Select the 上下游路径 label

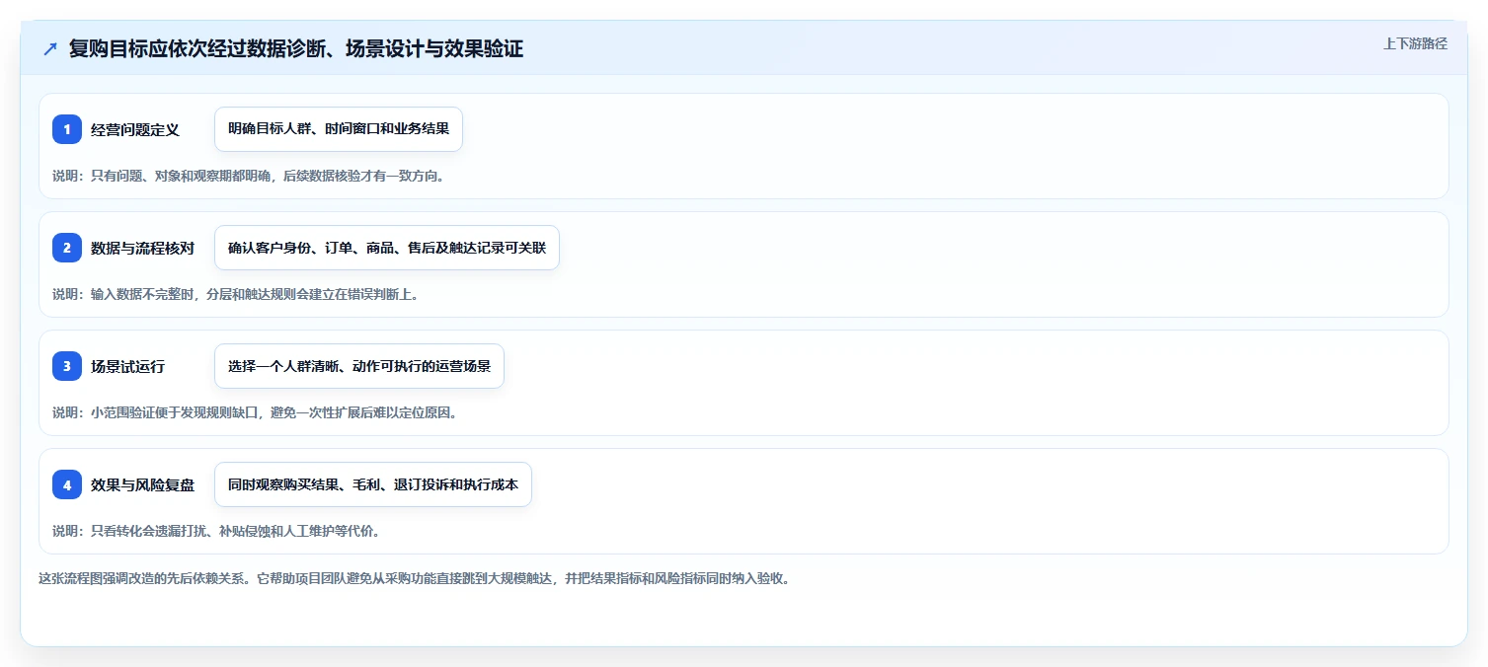(1415, 43)
